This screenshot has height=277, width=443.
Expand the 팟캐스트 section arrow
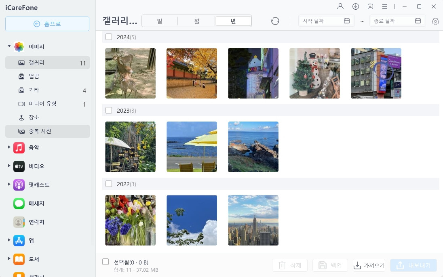(x=9, y=184)
